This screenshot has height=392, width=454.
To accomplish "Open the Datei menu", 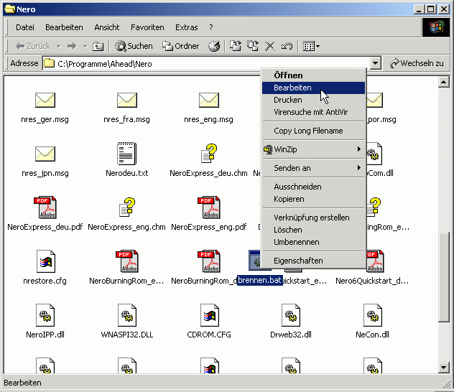I will pyautogui.click(x=25, y=27).
